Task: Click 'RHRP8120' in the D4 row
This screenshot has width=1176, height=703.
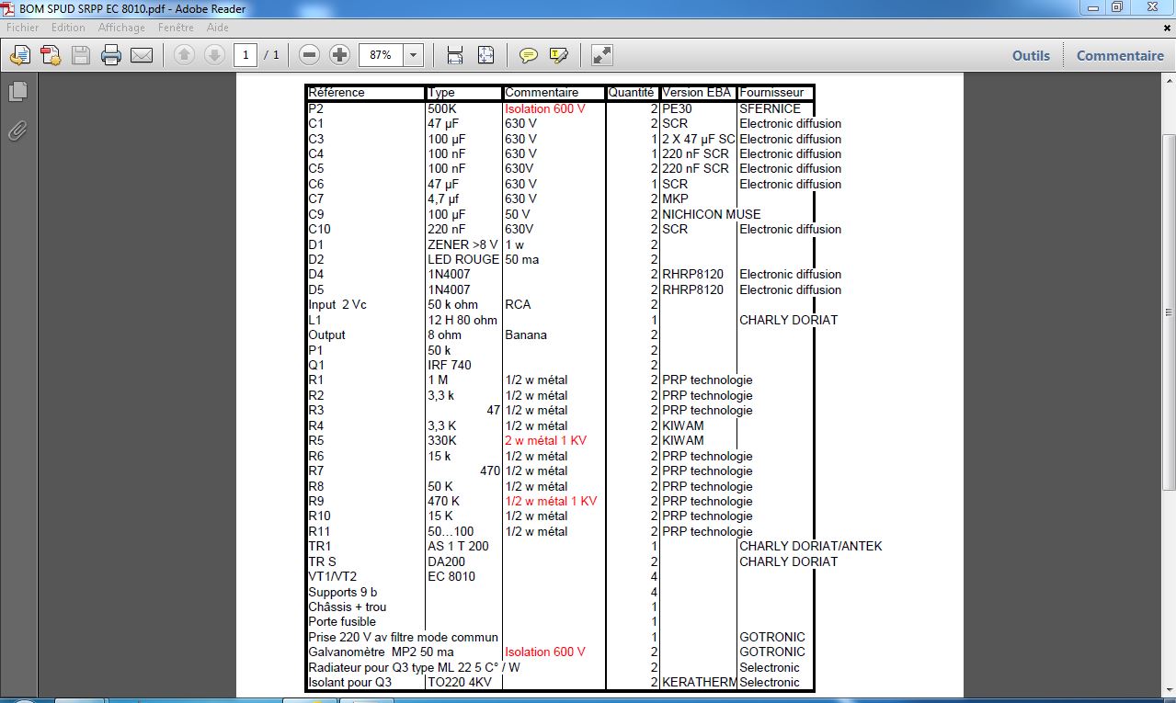Action: 692,274
